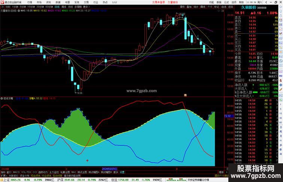Click 沪深 index in status bar
The width and height of the screenshot is (283, 182).
click(60, 180)
